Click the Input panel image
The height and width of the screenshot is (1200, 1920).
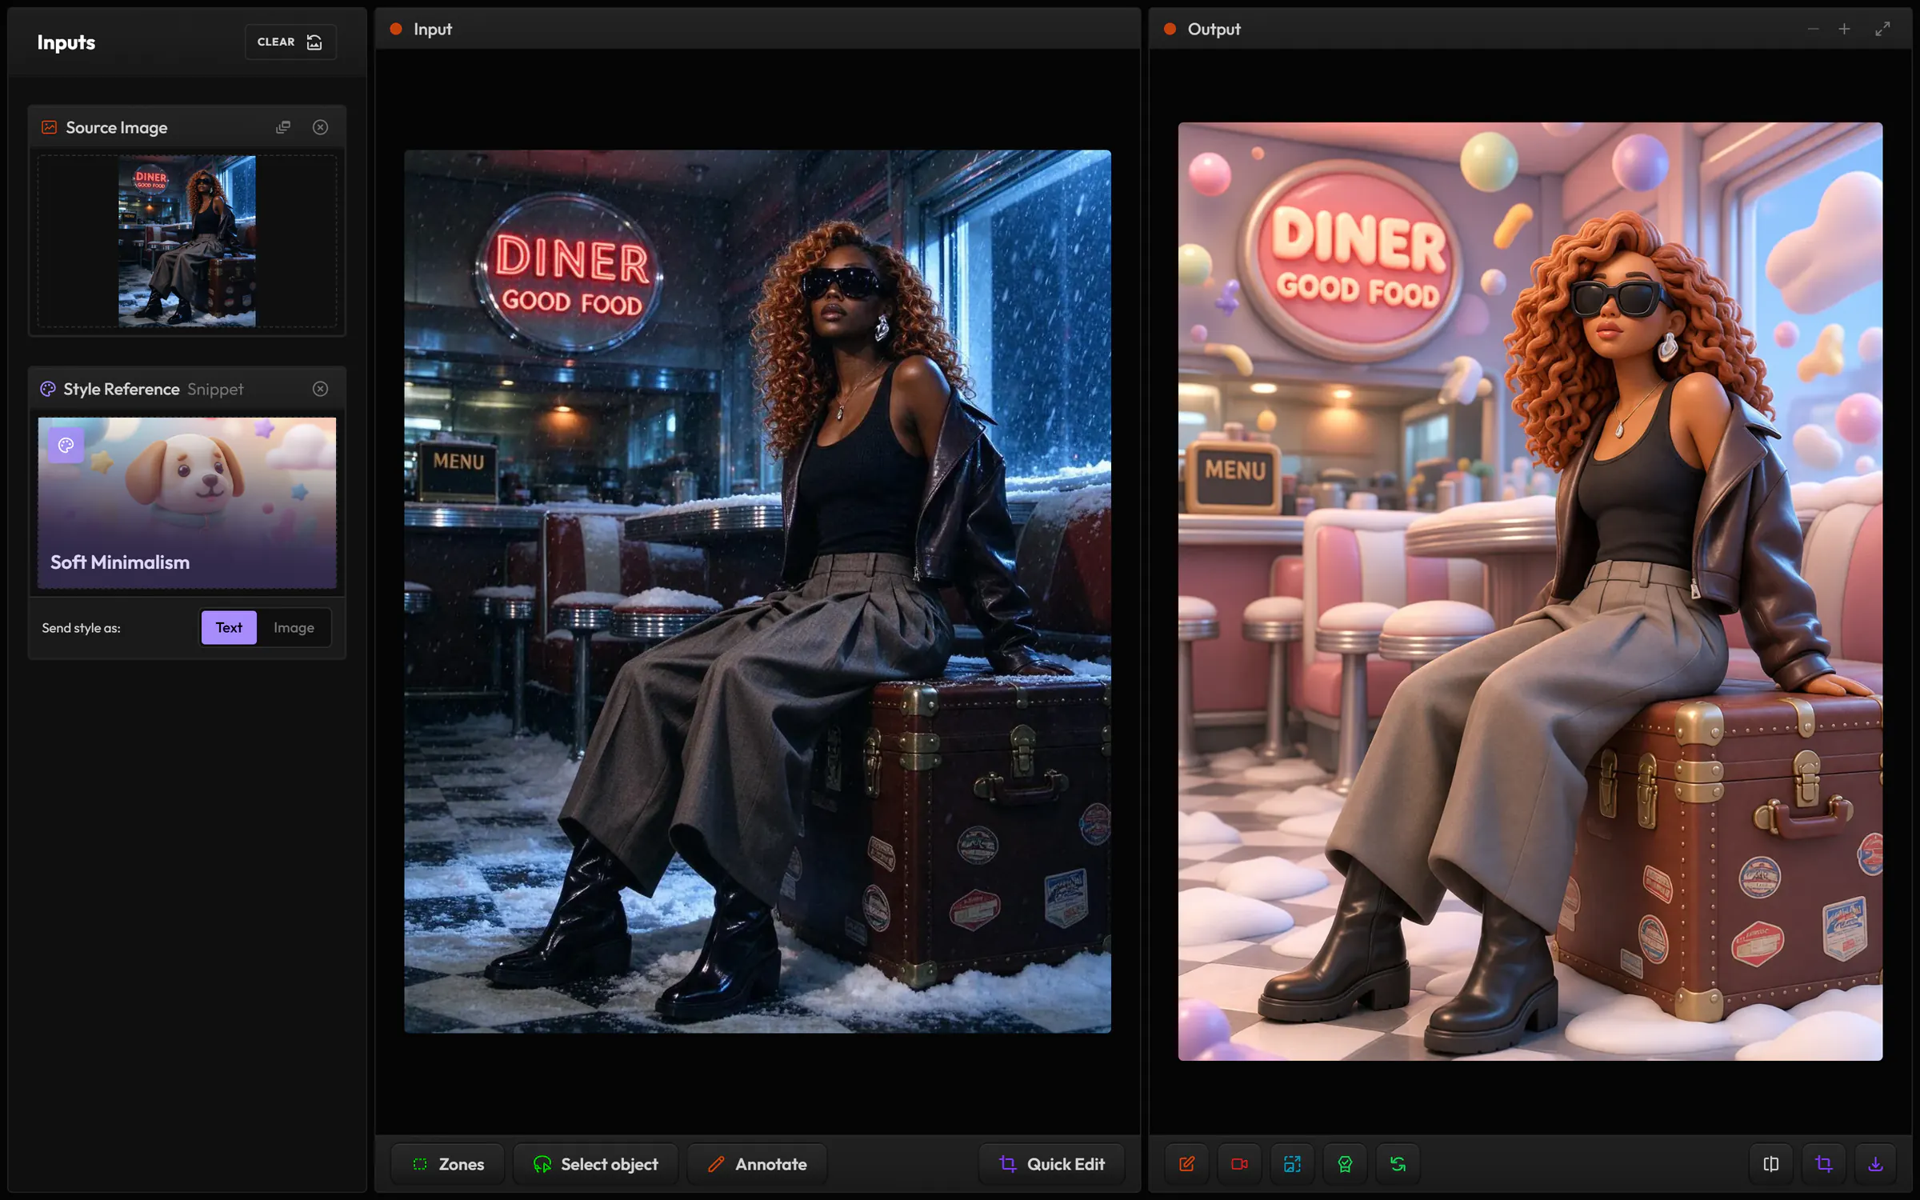tap(757, 591)
